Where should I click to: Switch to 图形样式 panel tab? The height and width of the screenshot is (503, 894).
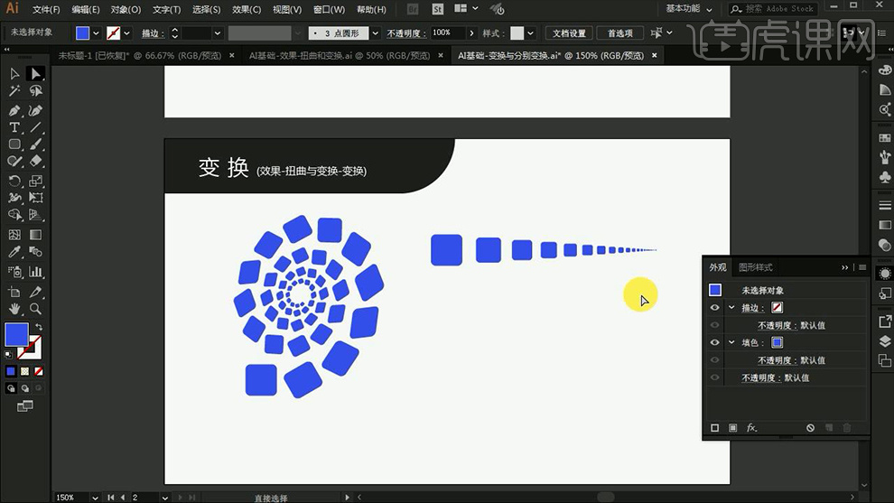(x=756, y=267)
